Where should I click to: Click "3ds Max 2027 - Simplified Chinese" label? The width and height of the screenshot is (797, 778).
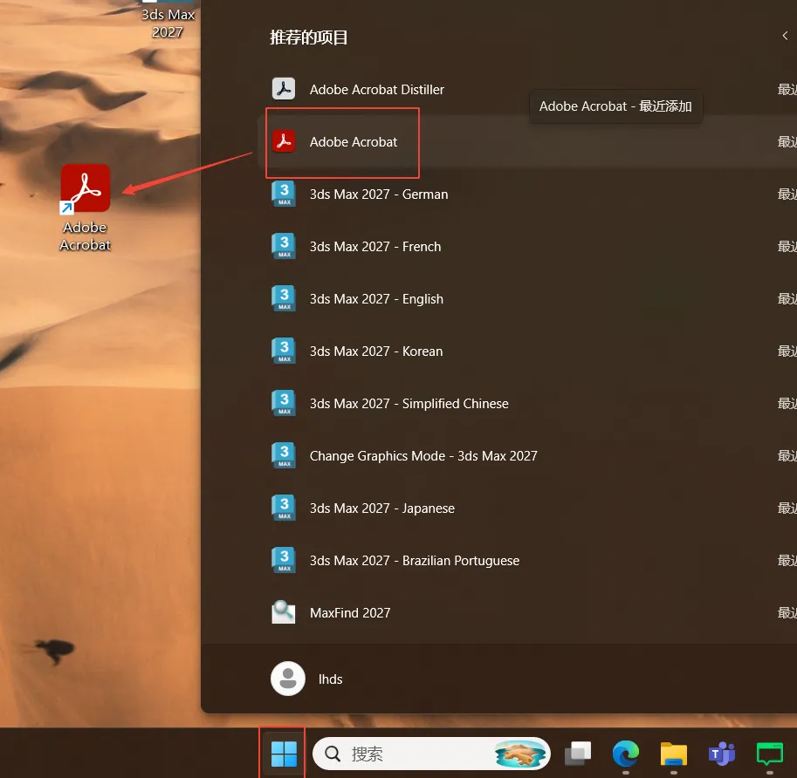coord(409,403)
